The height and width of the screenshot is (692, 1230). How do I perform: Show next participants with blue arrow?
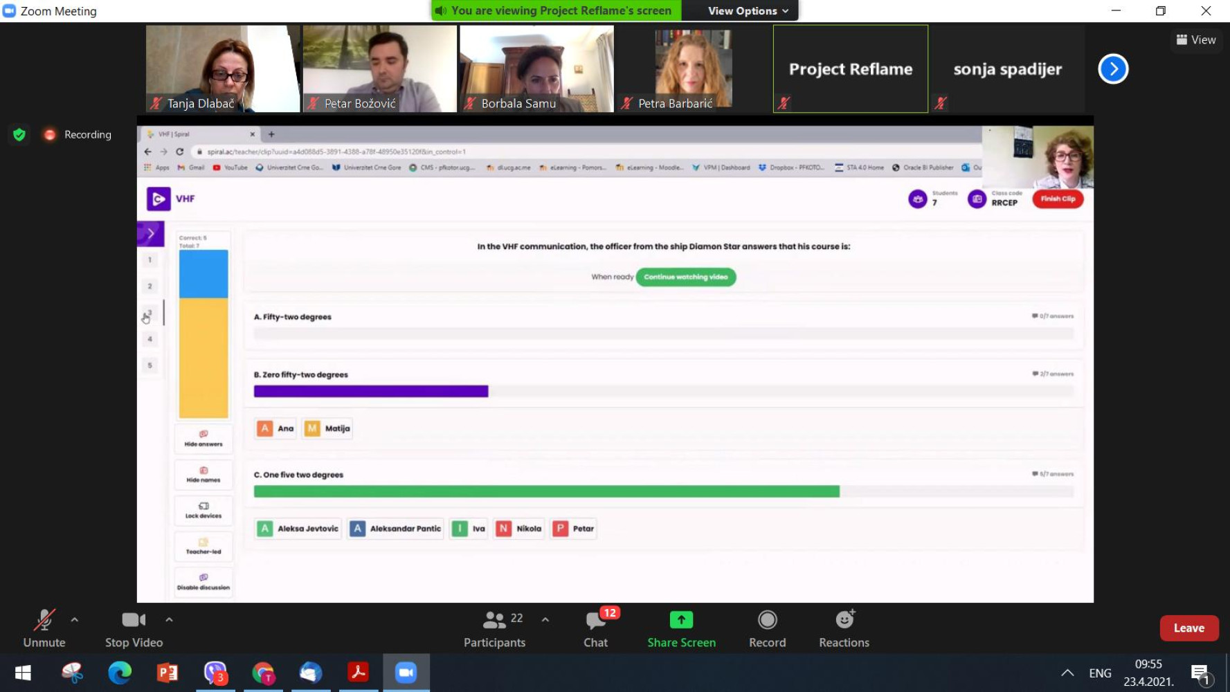[1113, 69]
